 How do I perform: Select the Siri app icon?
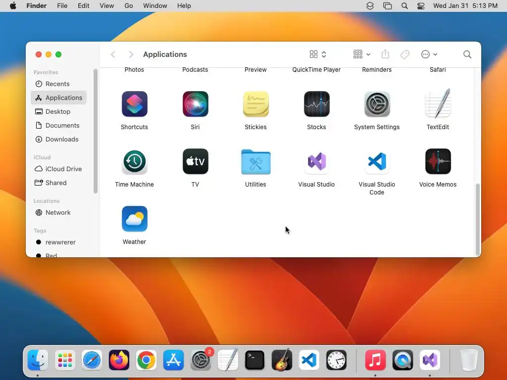click(195, 104)
